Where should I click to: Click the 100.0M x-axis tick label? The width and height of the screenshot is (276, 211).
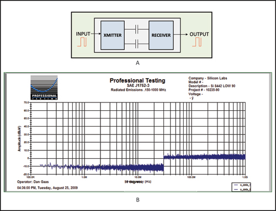[191, 177]
